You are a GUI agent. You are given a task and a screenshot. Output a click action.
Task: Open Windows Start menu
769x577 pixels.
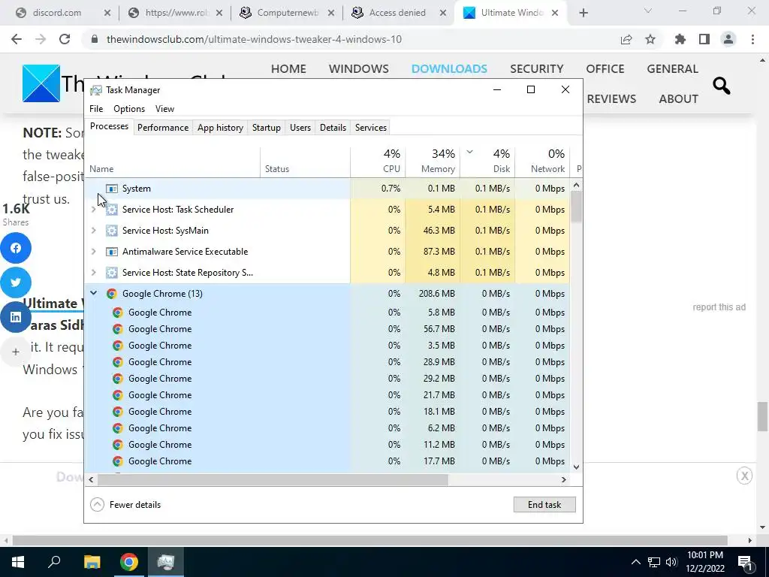click(18, 562)
